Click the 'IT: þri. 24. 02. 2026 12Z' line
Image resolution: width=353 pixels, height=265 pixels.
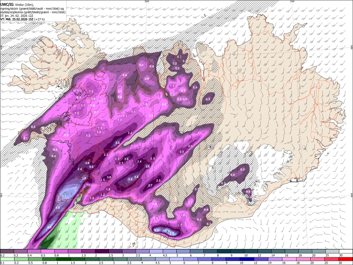pos(17,16)
